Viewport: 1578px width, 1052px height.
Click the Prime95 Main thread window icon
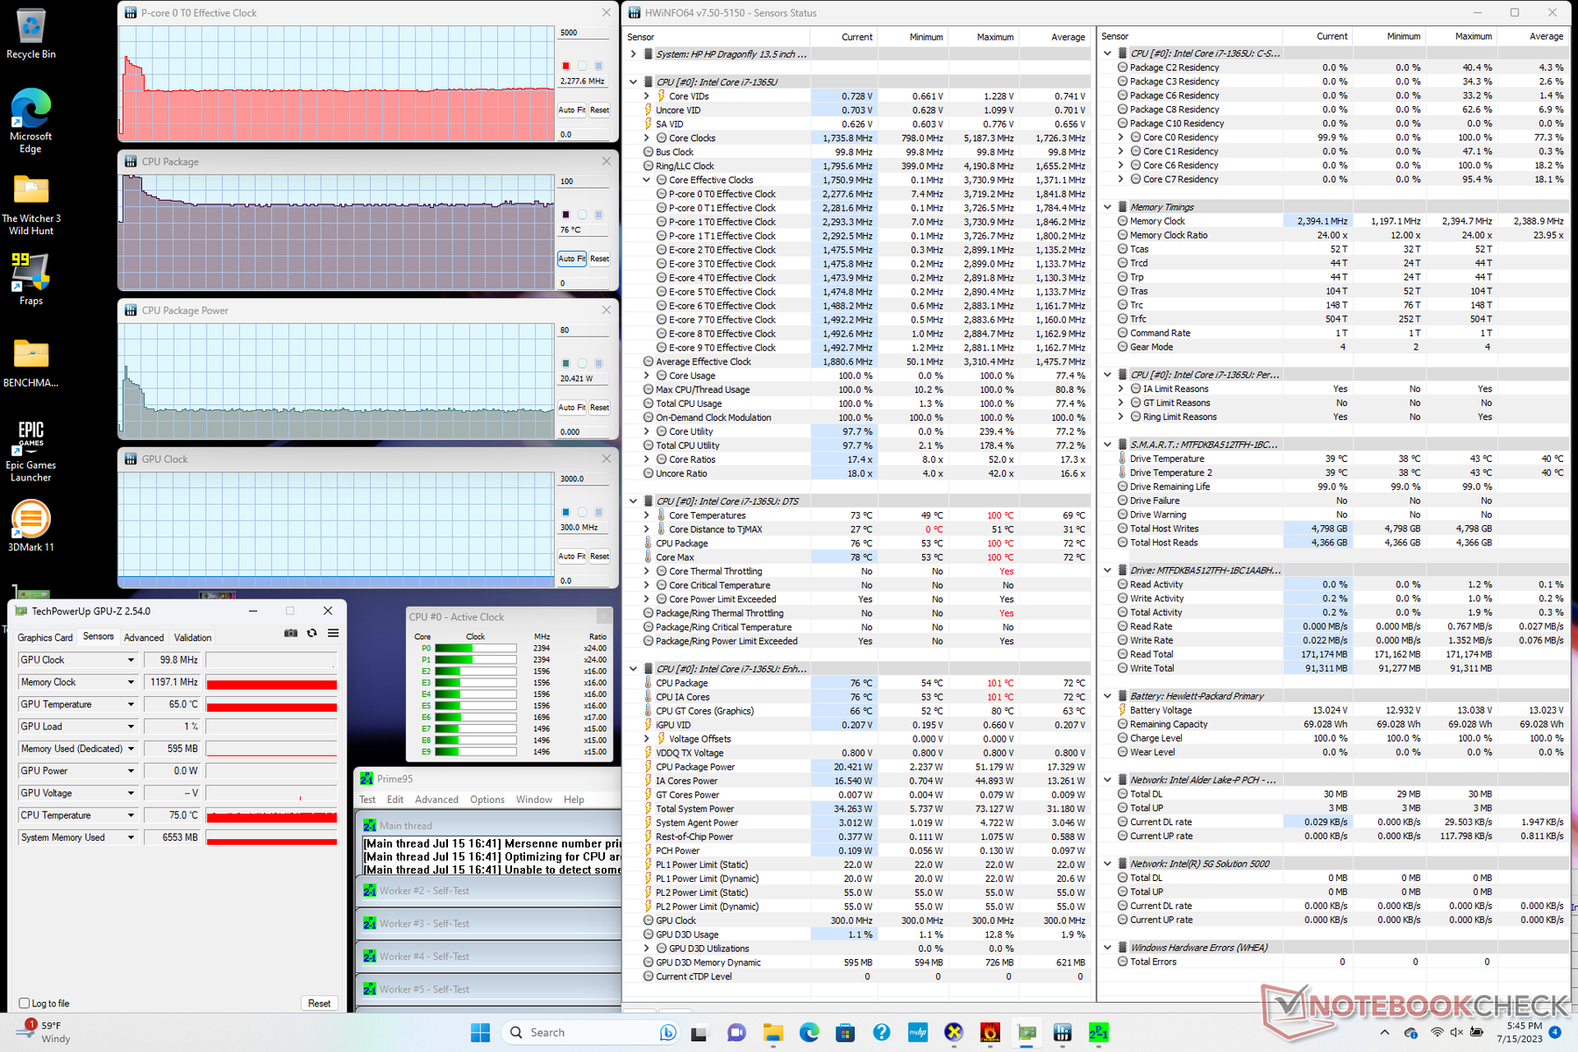pyautogui.click(x=370, y=826)
